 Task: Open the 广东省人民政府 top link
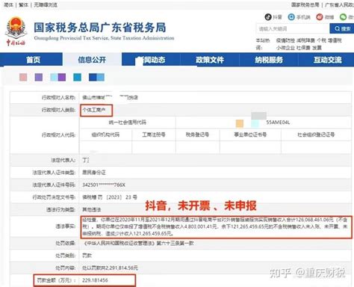[x=339, y=4]
